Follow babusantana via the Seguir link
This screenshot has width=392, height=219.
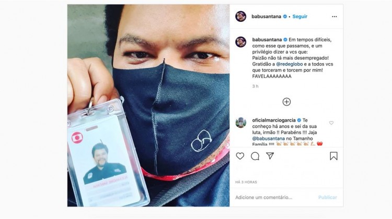tap(300, 17)
